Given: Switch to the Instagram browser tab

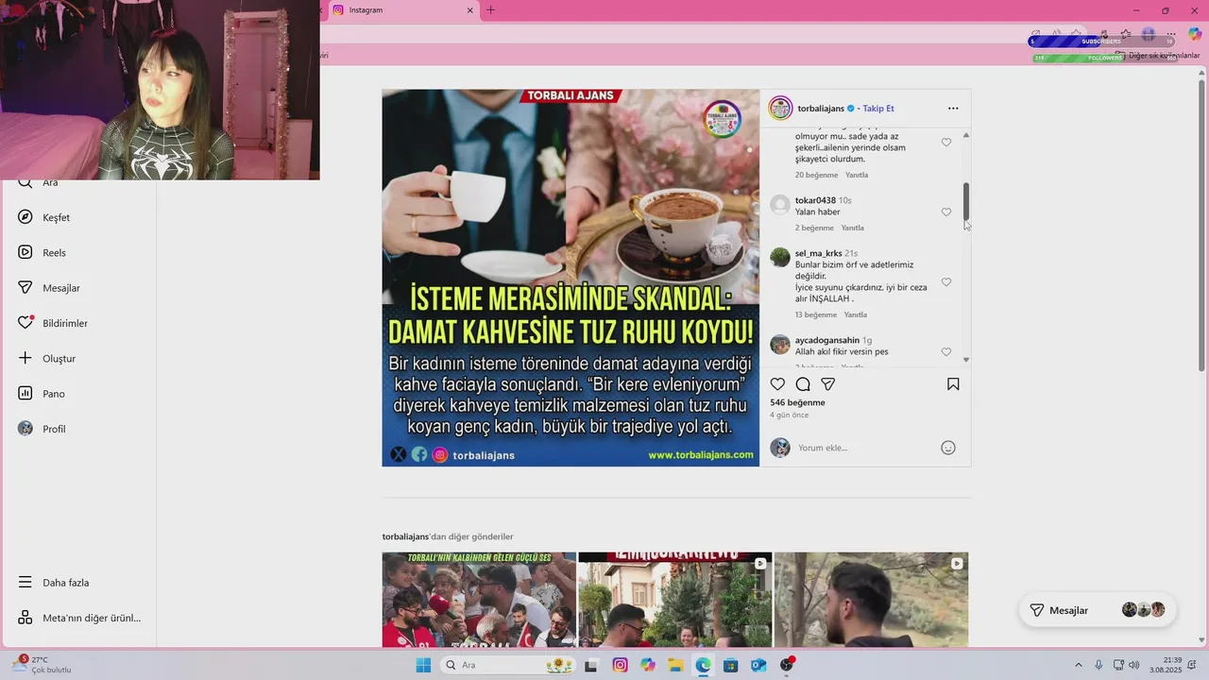Looking at the screenshot, I should click(404, 10).
